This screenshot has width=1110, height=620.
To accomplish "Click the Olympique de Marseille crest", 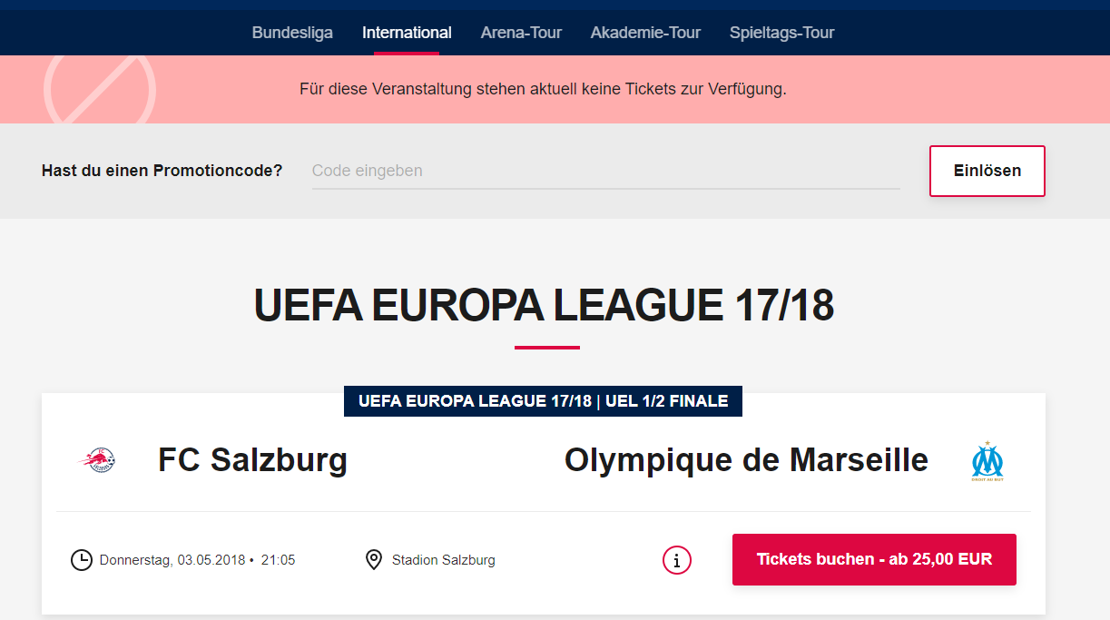I will tap(987, 461).
